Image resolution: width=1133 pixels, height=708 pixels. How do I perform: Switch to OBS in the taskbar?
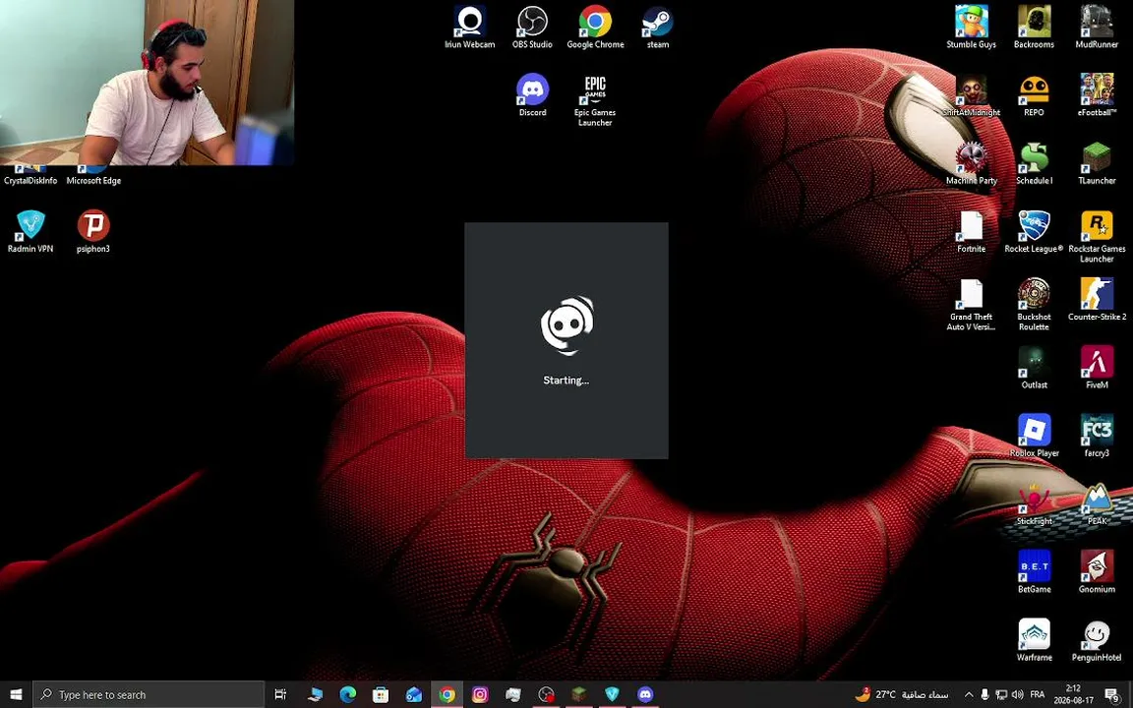point(546,694)
